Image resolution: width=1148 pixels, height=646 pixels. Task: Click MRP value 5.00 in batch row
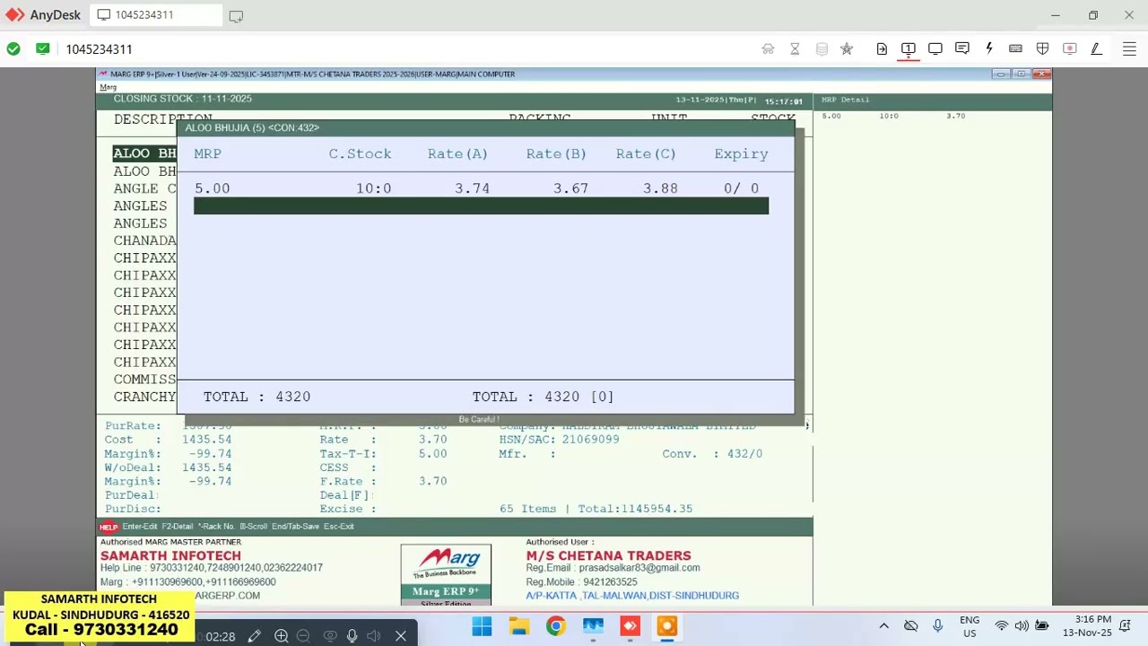click(213, 188)
